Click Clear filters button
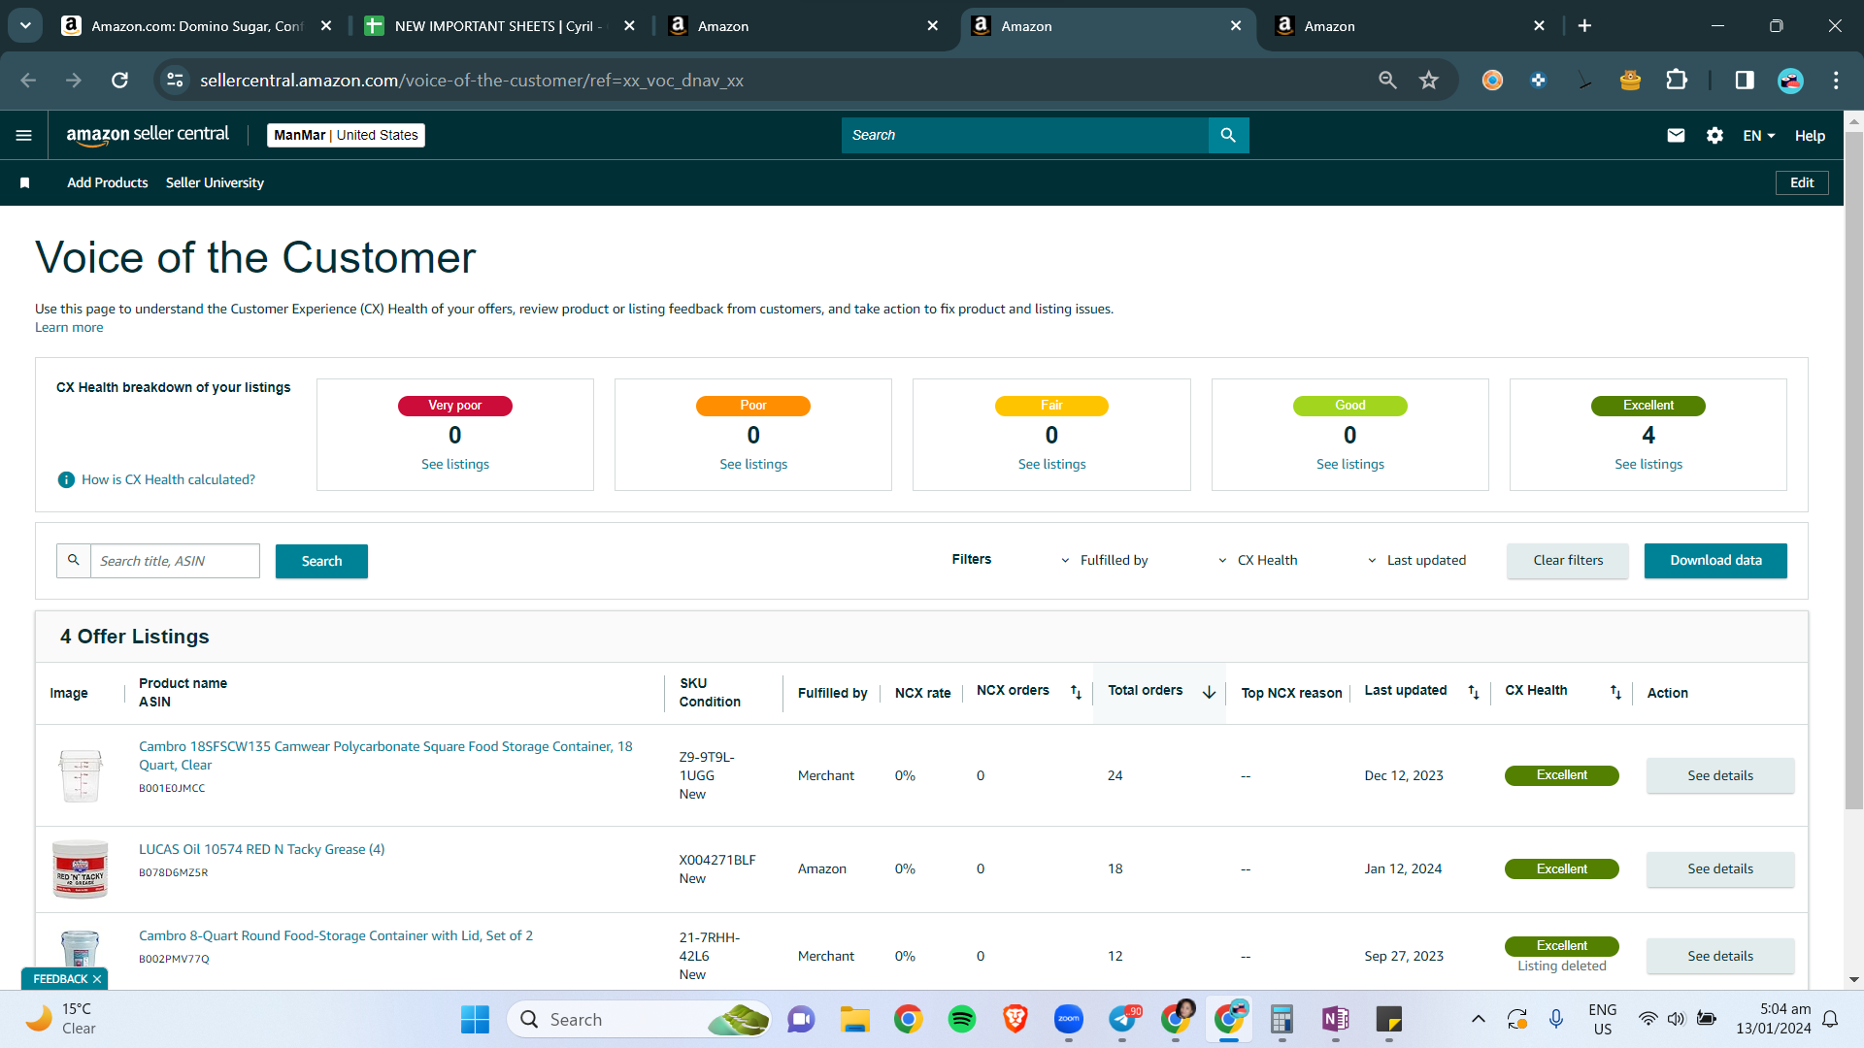Image resolution: width=1864 pixels, height=1048 pixels. point(1568,561)
